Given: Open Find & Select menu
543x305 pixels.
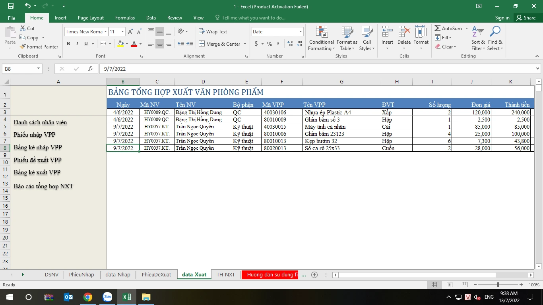Looking at the screenshot, I should [495, 38].
